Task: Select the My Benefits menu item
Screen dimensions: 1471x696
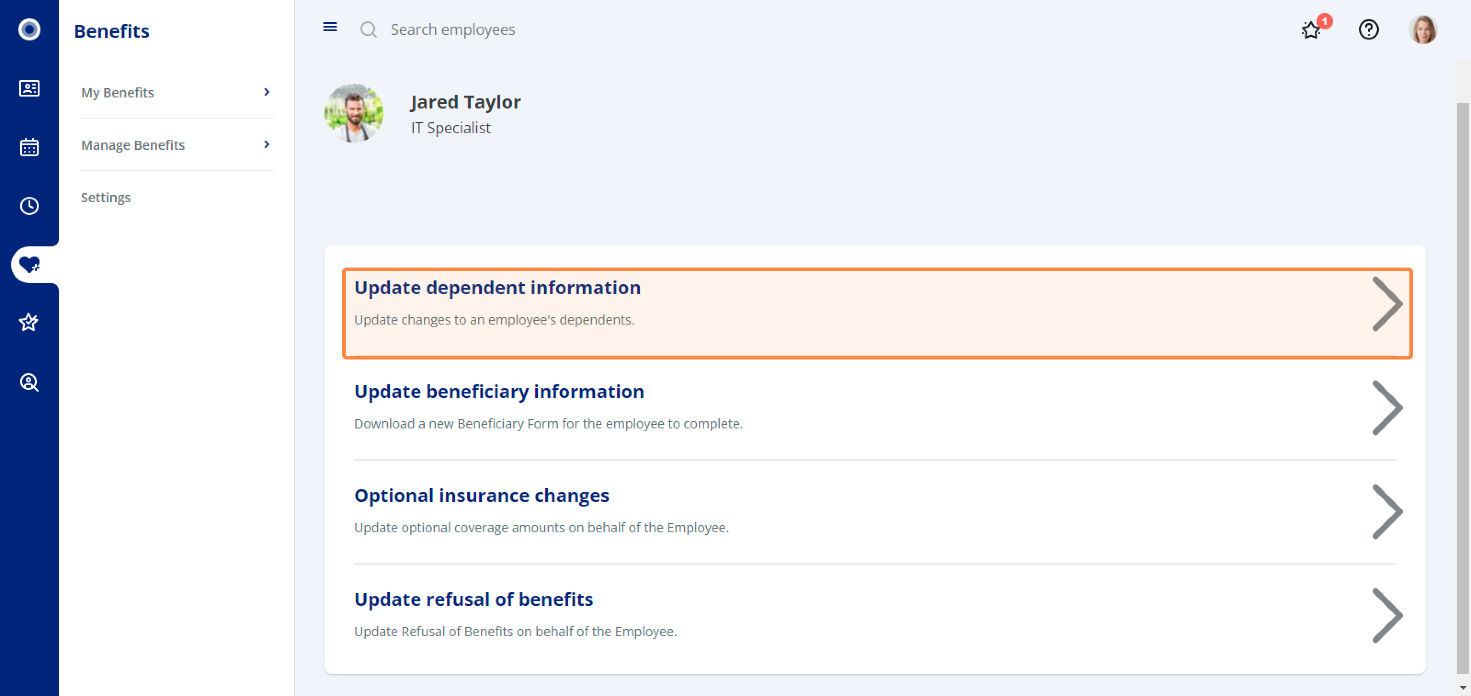Action: click(177, 92)
